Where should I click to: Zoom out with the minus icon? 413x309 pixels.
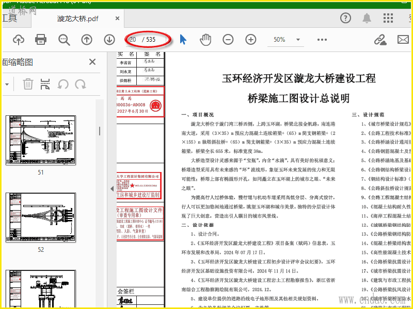pyautogui.click(x=228, y=40)
